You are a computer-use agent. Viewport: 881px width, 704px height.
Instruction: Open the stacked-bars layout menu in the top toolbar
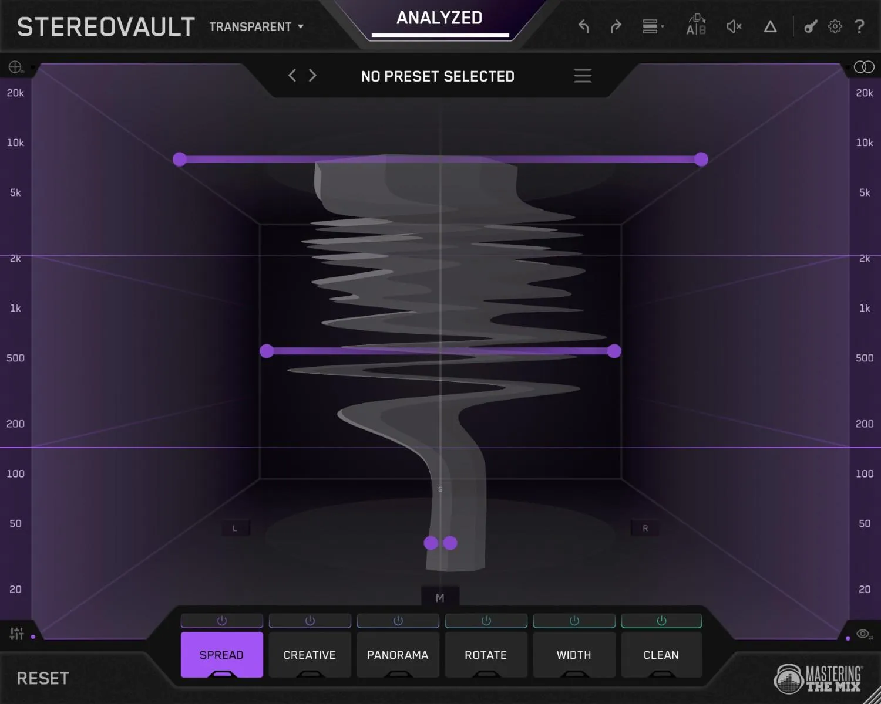pos(653,26)
